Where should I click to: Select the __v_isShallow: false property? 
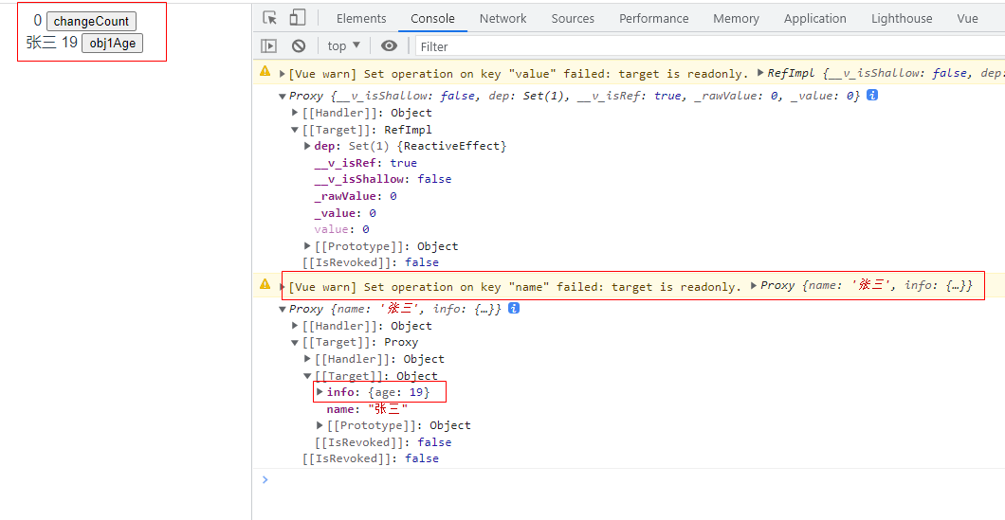pos(383,179)
